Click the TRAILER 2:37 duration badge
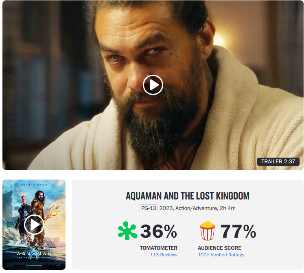This screenshot has height=273, width=304. pos(278,162)
